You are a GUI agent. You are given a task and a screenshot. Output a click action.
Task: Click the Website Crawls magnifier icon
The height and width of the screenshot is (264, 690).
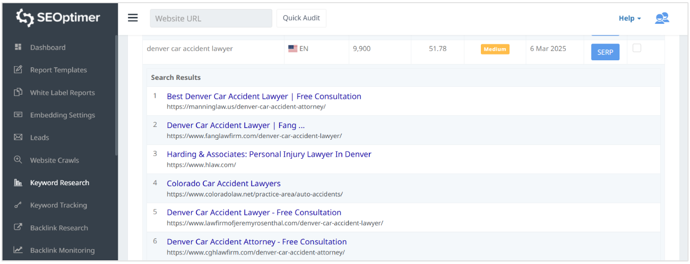(18, 160)
